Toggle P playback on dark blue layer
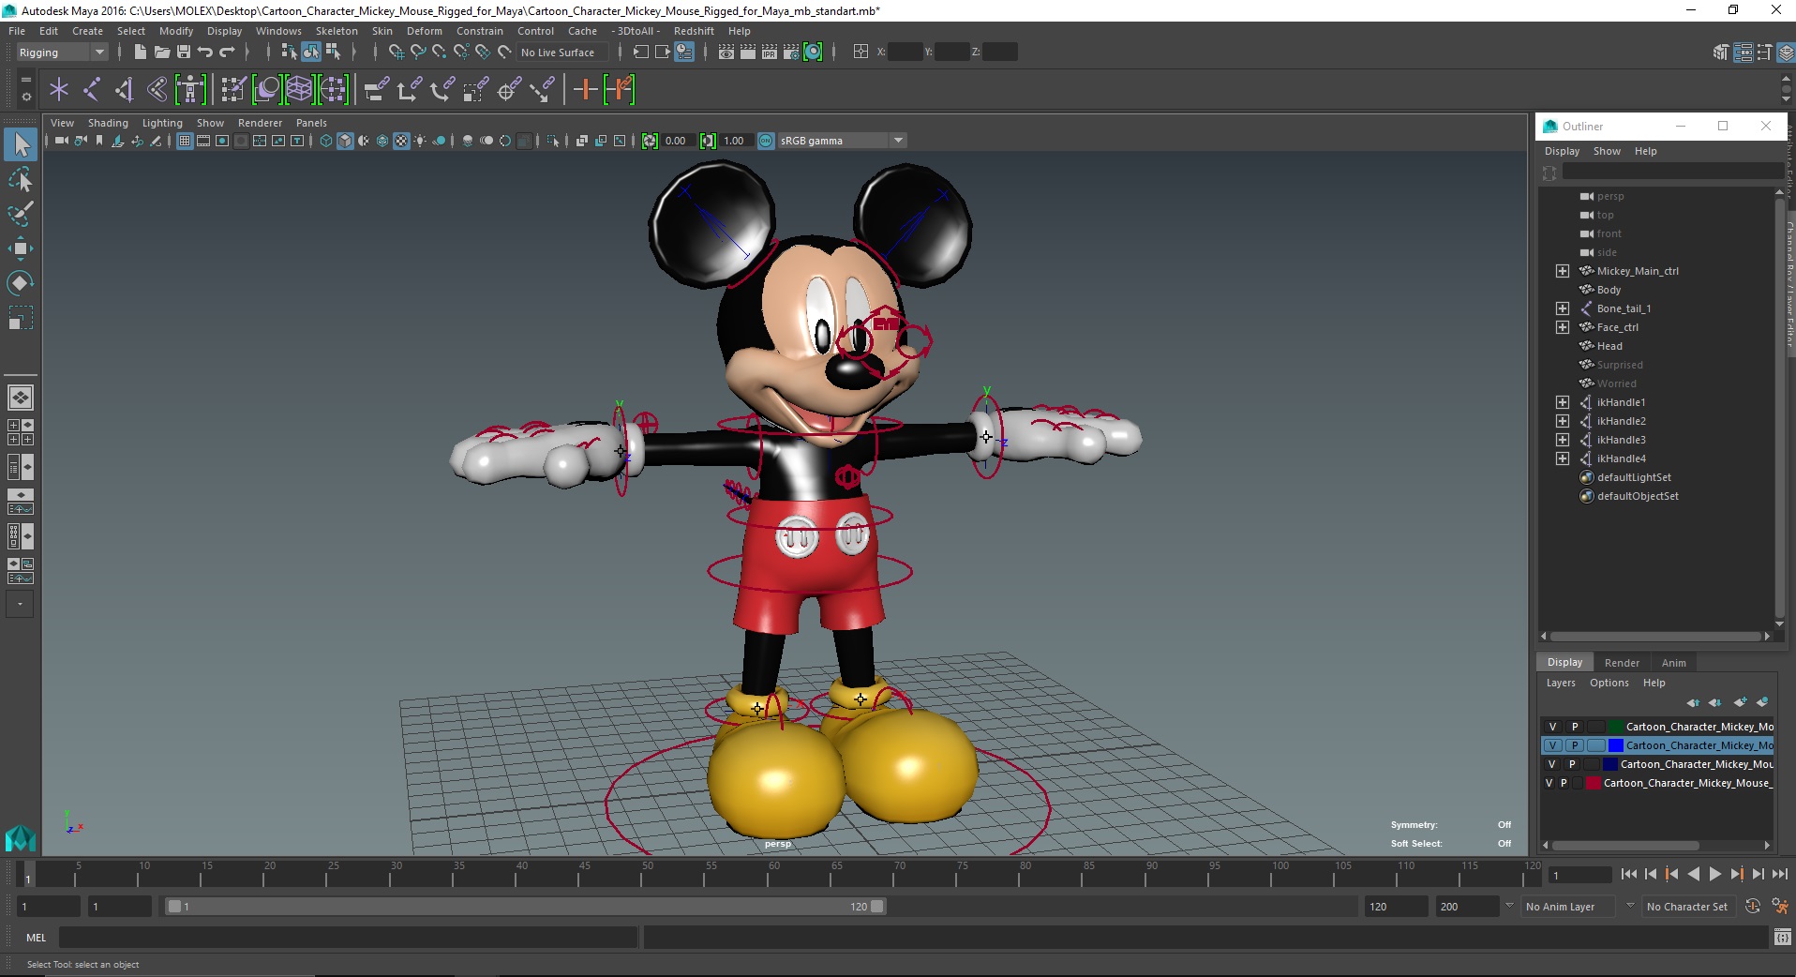The height and width of the screenshot is (977, 1796). [x=1572, y=764]
